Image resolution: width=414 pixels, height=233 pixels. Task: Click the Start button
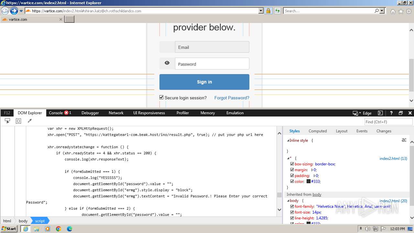point(9,229)
